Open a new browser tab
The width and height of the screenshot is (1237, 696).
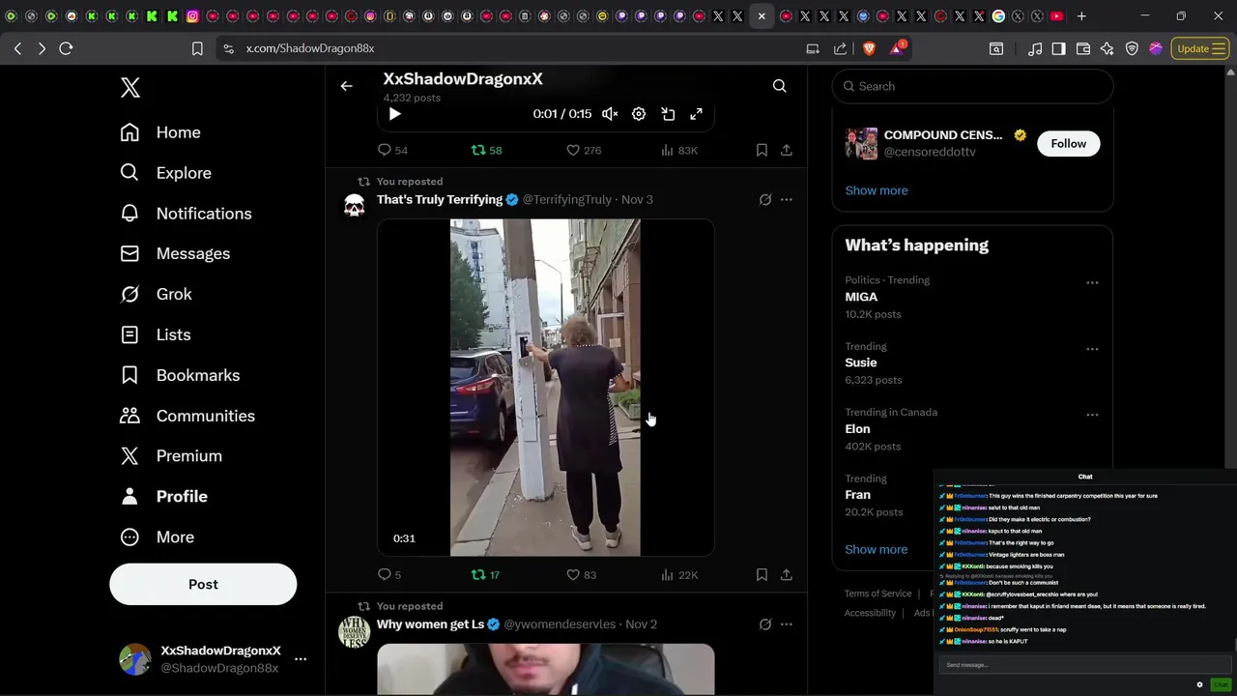[1081, 16]
